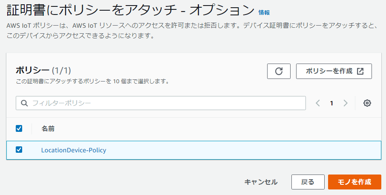Screen dimensions: 386x195
Task: Toggle the select-all policies checkbox
Action: [x=19, y=128]
